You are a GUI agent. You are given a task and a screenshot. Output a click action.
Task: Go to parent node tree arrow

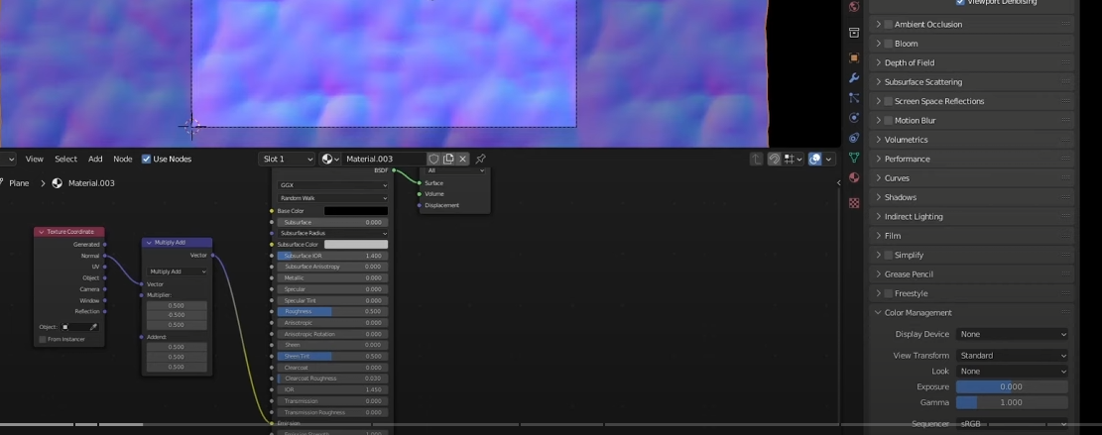click(x=756, y=160)
